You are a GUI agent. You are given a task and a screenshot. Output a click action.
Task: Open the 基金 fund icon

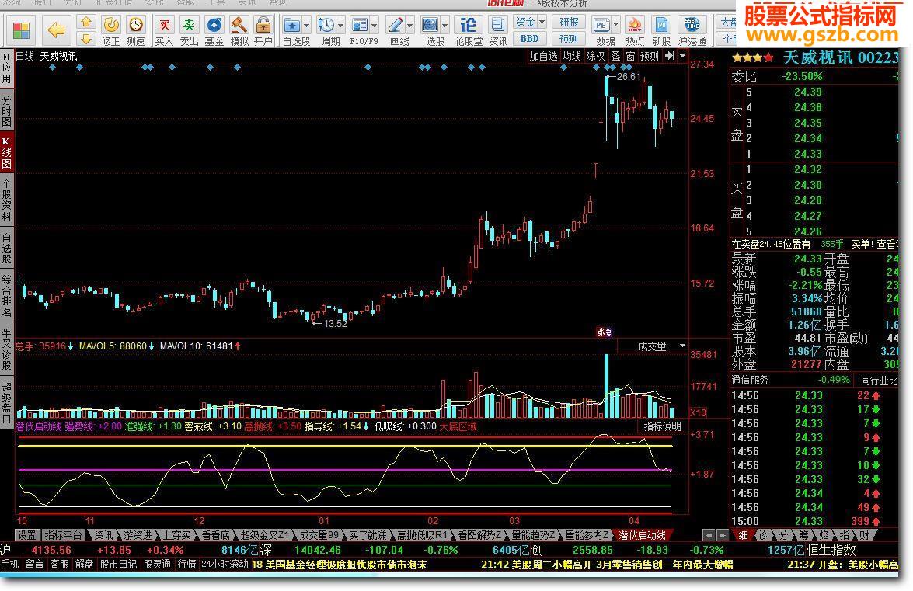pos(214,31)
